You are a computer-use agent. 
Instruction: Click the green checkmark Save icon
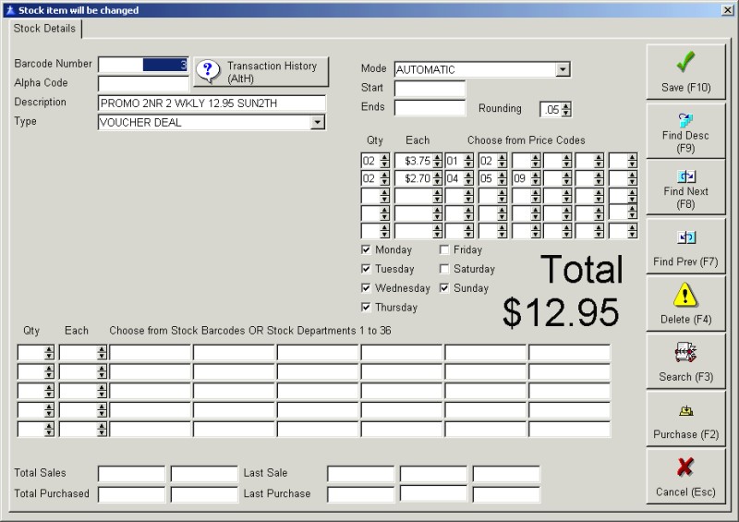click(x=684, y=64)
